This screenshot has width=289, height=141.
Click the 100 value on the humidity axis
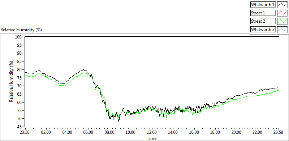tap(19, 37)
